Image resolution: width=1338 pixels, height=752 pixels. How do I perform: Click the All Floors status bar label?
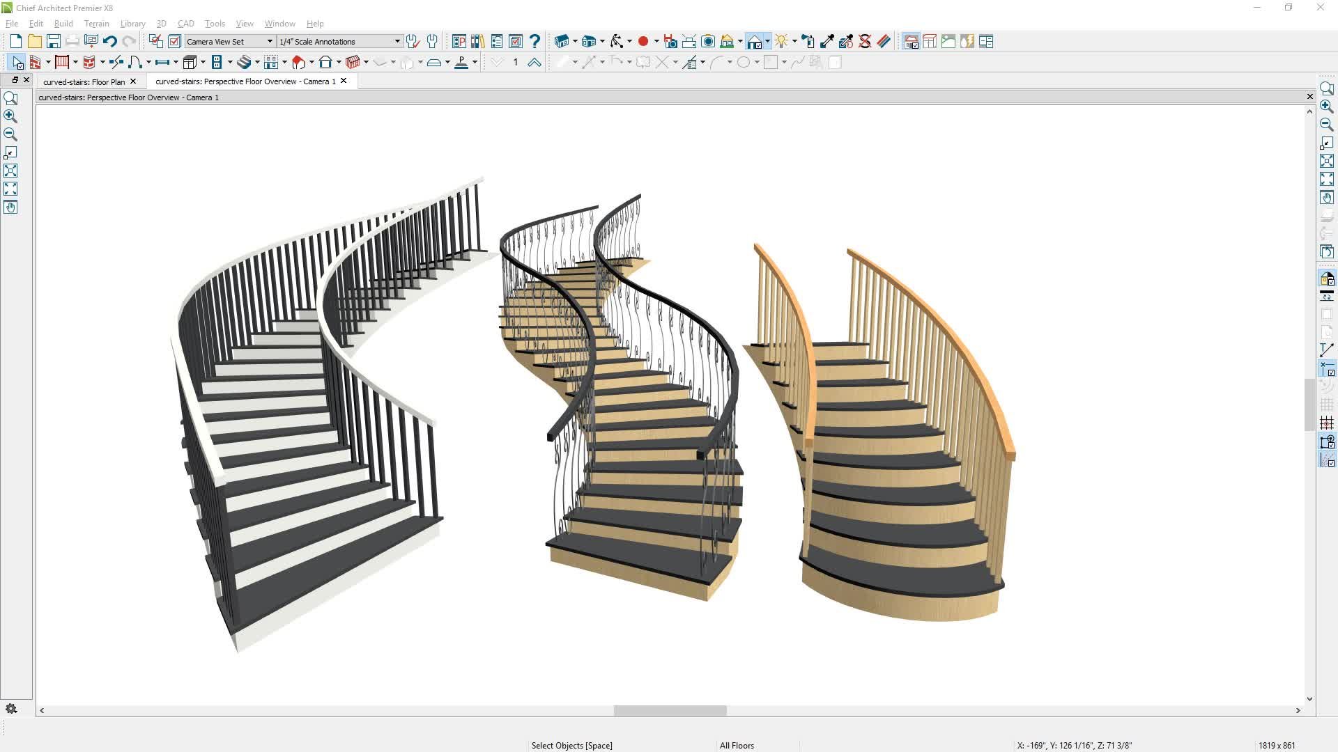[x=737, y=745]
